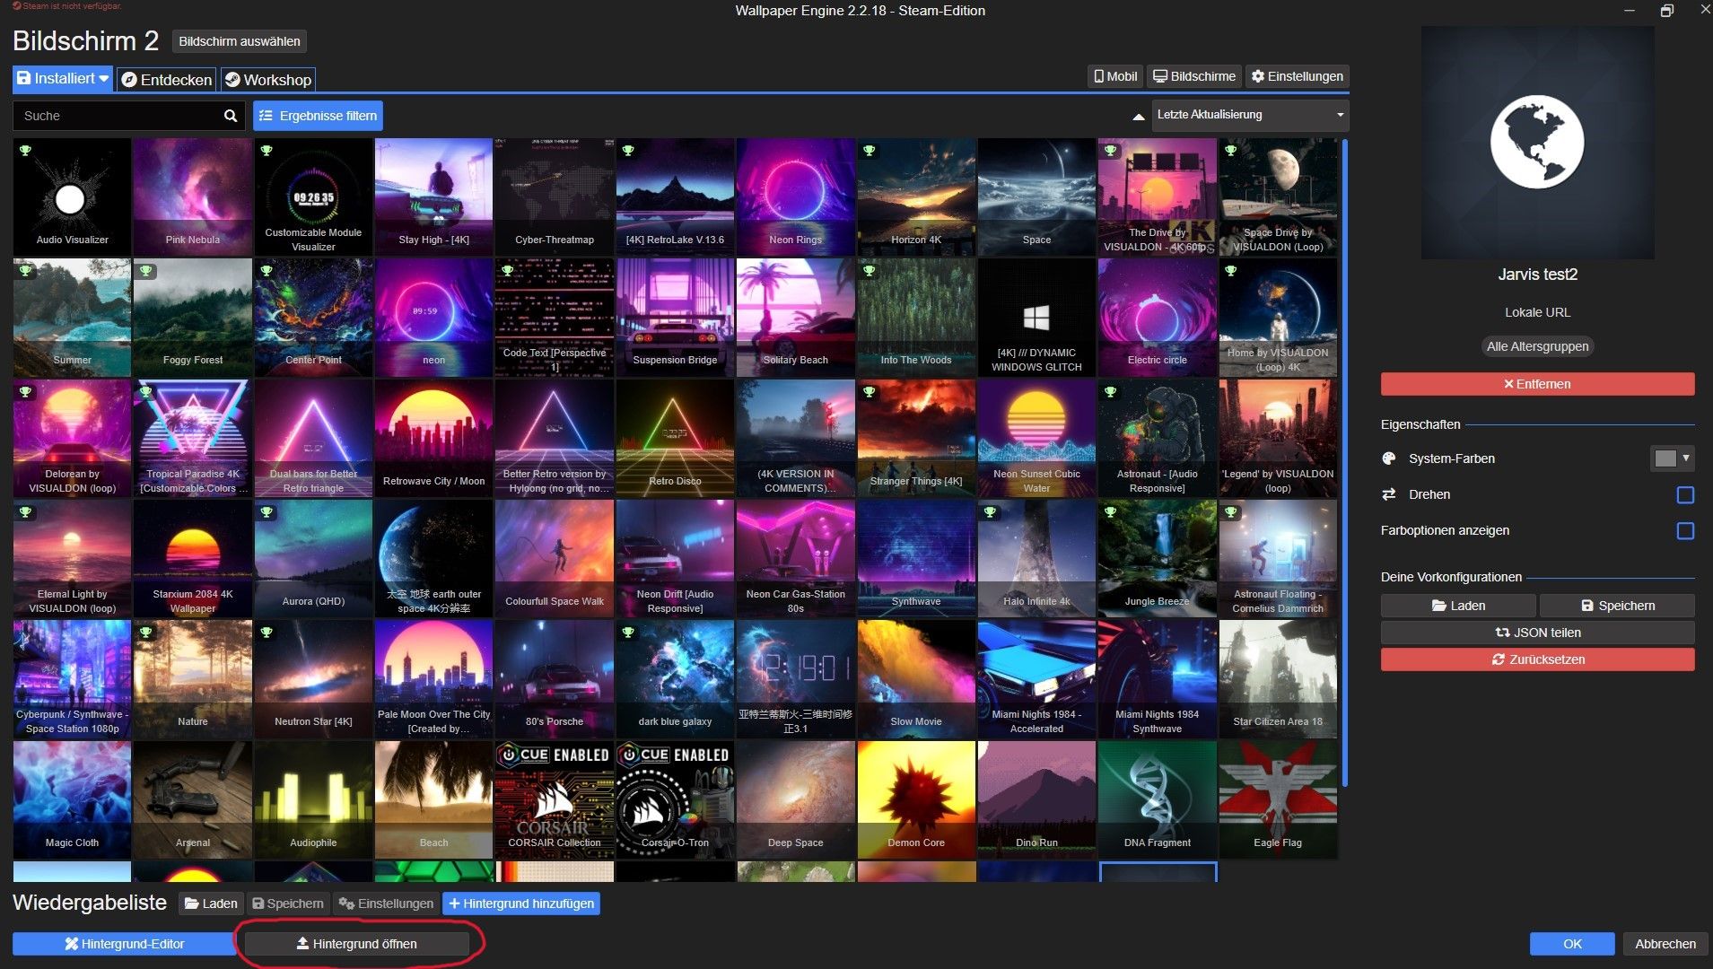Click the red Entfernen button
Viewport: 1713px width, 969px height.
[x=1537, y=384]
